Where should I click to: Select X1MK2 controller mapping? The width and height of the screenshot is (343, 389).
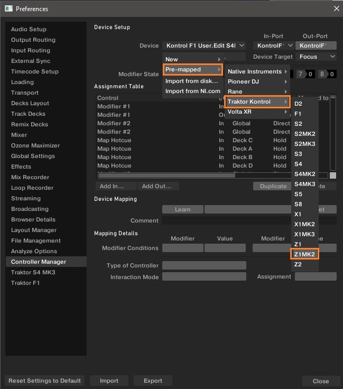[305, 224]
